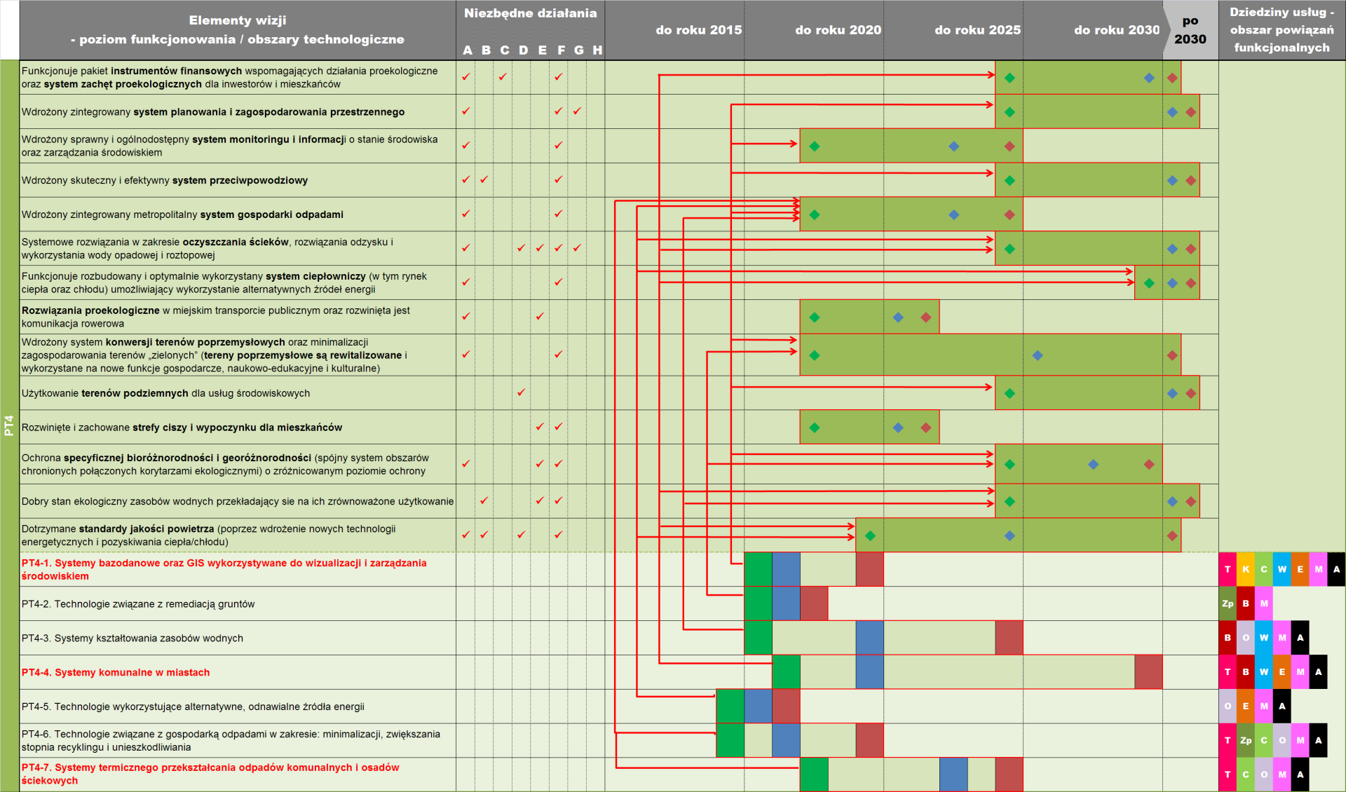Click the blue diamond in system przeciwpowodziowy row

tap(1172, 181)
